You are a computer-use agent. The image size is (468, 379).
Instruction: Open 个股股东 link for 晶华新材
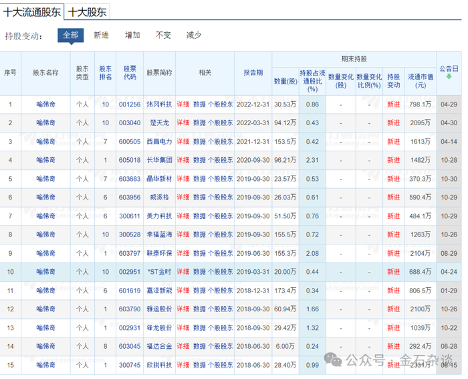(x=221, y=179)
